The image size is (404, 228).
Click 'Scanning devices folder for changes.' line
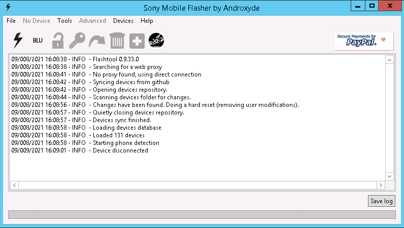(101, 97)
